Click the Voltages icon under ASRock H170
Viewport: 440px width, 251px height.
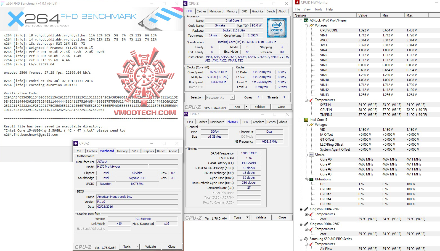pyautogui.click(x=311, y=25)
